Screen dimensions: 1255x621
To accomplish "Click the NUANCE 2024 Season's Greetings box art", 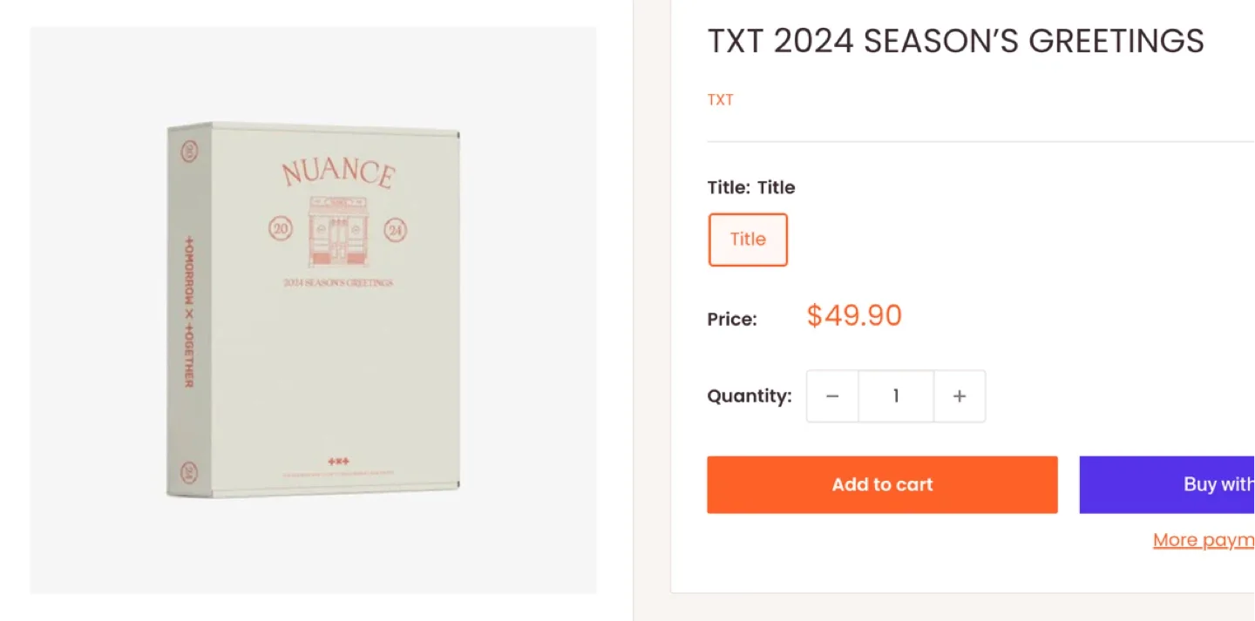I will (x=314, y=309).
